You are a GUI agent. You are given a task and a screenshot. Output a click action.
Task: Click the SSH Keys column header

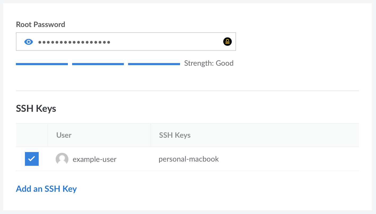coord(174,135)
